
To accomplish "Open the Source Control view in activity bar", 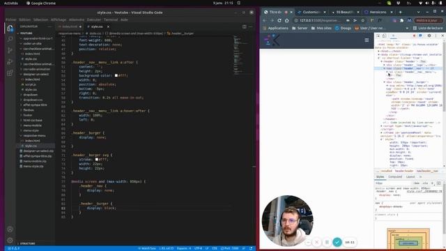I will 10,50.
